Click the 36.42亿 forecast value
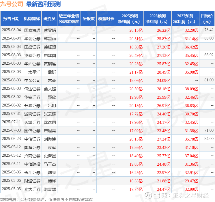The width and height of the screenshot is (215, 202). 191,47
